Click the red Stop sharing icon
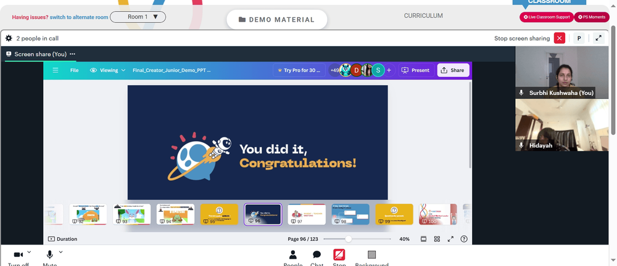The width and height of the screenshot is (617, 266). click(x=339, y=254)
